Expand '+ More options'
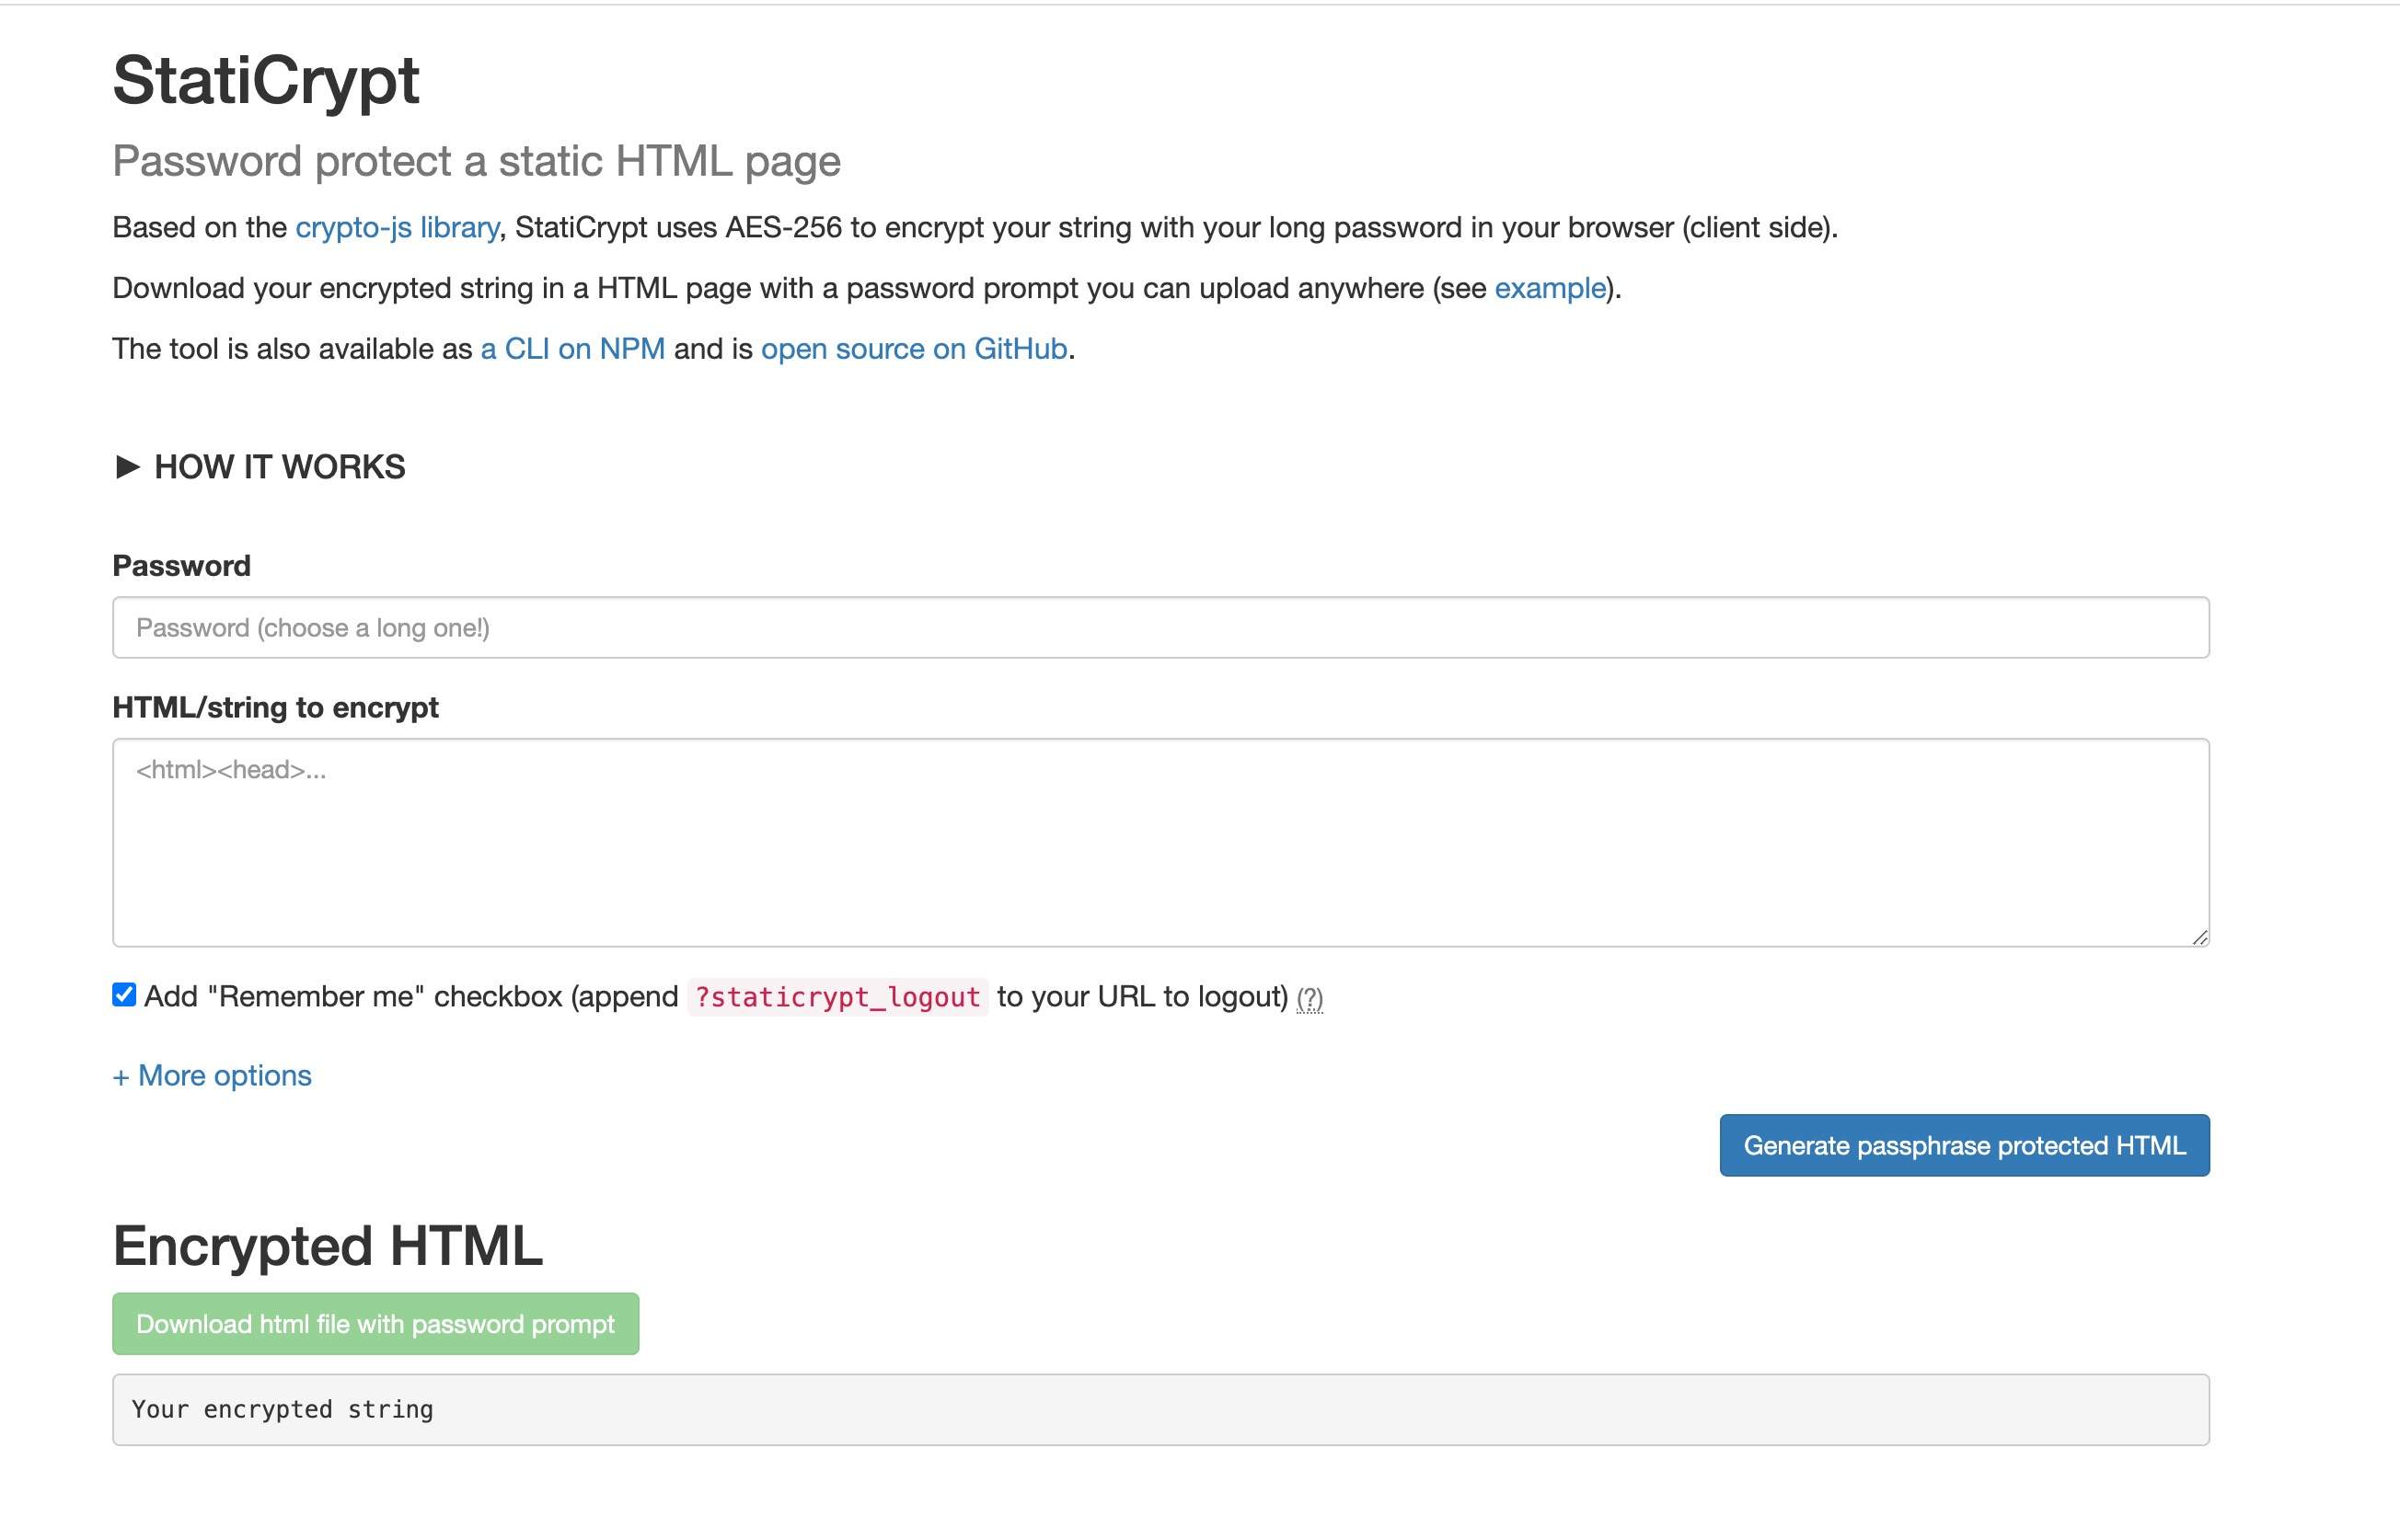2400x1540 pixels. pyautogui.click(x=212, y=1075)
